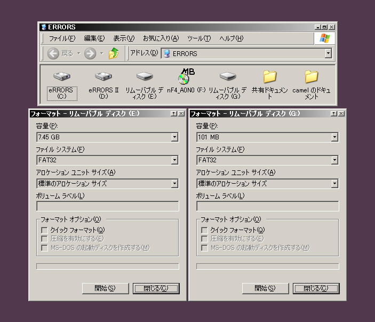Screen dimensions: 375x322
Task: Expand the 7.45 GB capacity dropdown
Action: [174, 137]
